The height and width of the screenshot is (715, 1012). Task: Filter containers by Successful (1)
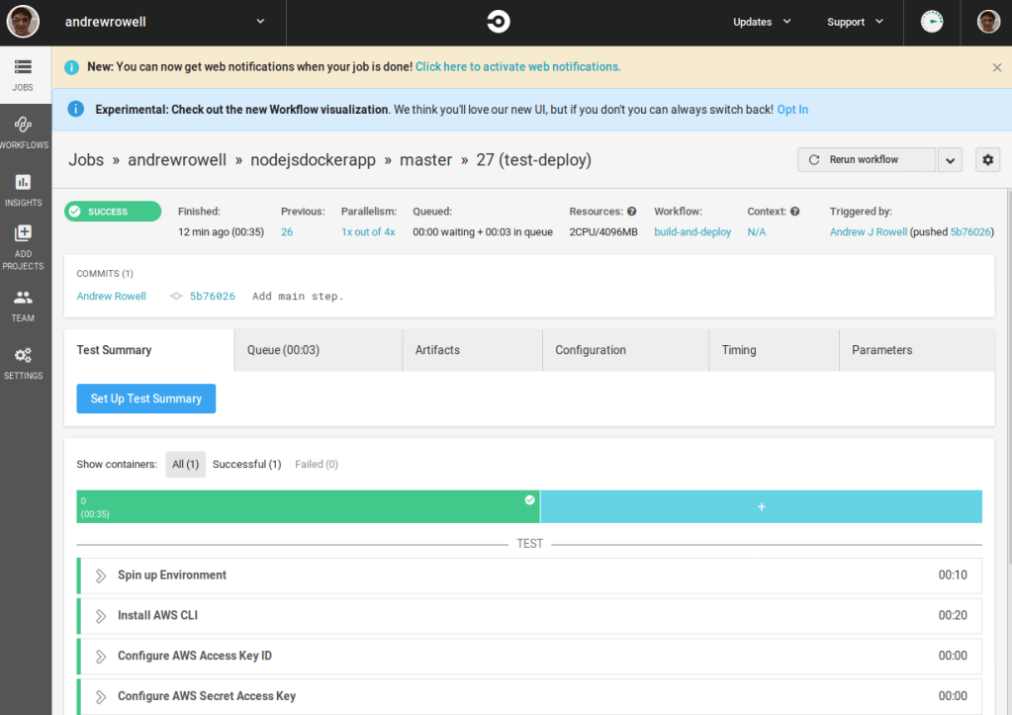pos(246,465)
